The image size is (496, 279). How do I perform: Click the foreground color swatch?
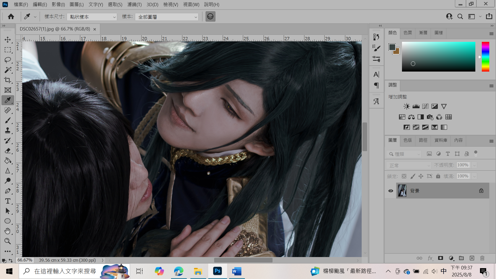click(392, 47)
